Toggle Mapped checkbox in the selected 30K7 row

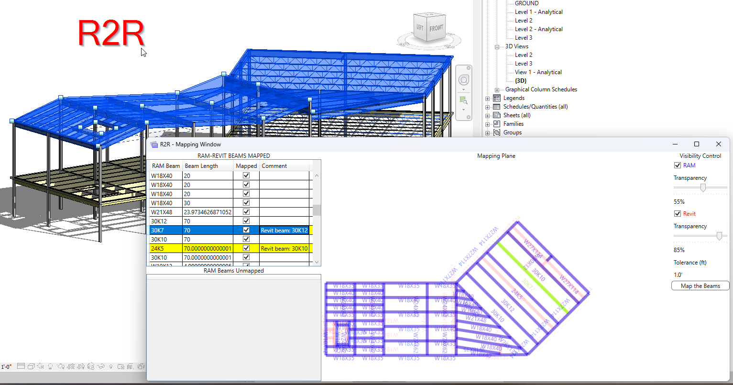(246, 230)
